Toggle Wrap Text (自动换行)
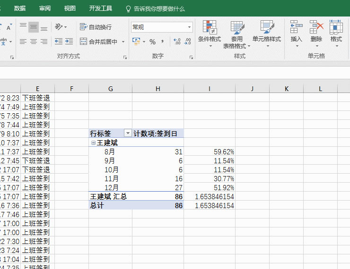Image resolution: width=350 pixels, height=269 pixels. (96, 27)
